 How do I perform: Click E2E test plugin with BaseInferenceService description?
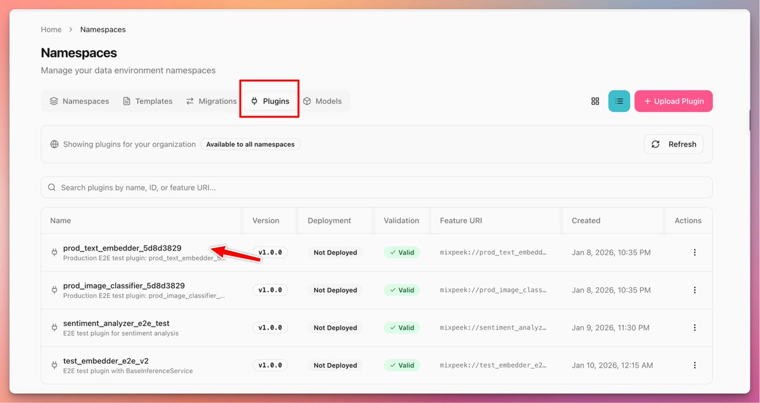128,371
